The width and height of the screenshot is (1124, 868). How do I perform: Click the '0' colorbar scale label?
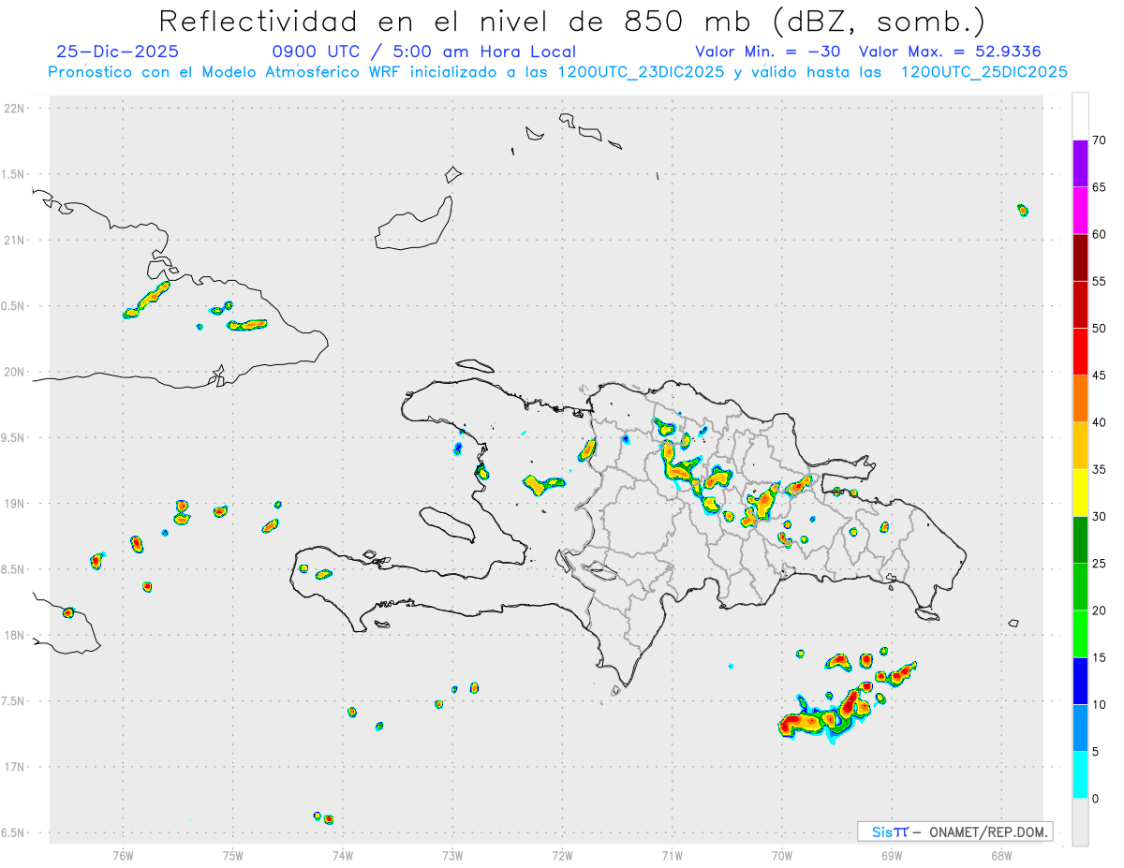click(x=1095, y=799)
